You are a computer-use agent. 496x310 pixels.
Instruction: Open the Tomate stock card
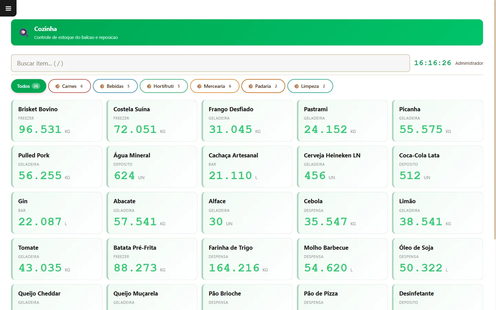pyautogui.click(x=56, y=259)
